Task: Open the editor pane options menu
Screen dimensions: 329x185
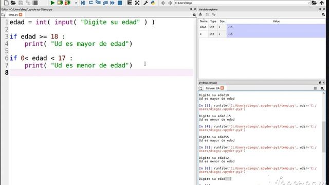Action: 194,15
